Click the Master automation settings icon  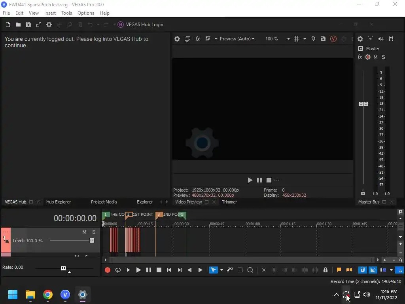[x=368, y=57]
